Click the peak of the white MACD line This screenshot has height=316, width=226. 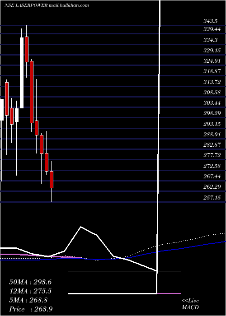click(81, 227)
